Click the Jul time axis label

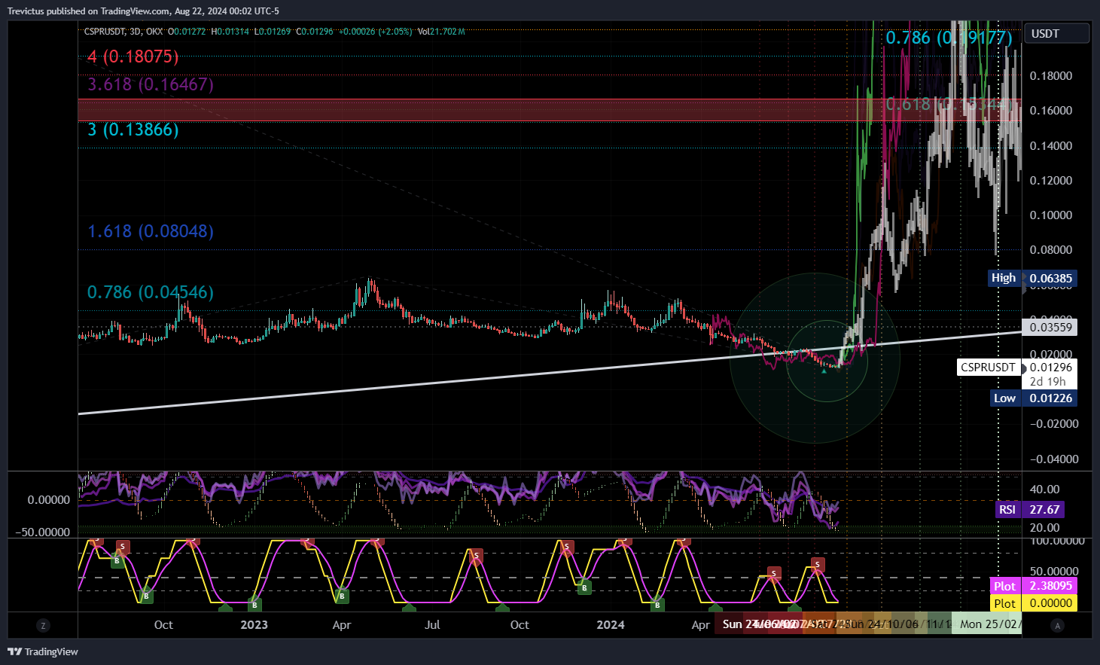(432, 625)
